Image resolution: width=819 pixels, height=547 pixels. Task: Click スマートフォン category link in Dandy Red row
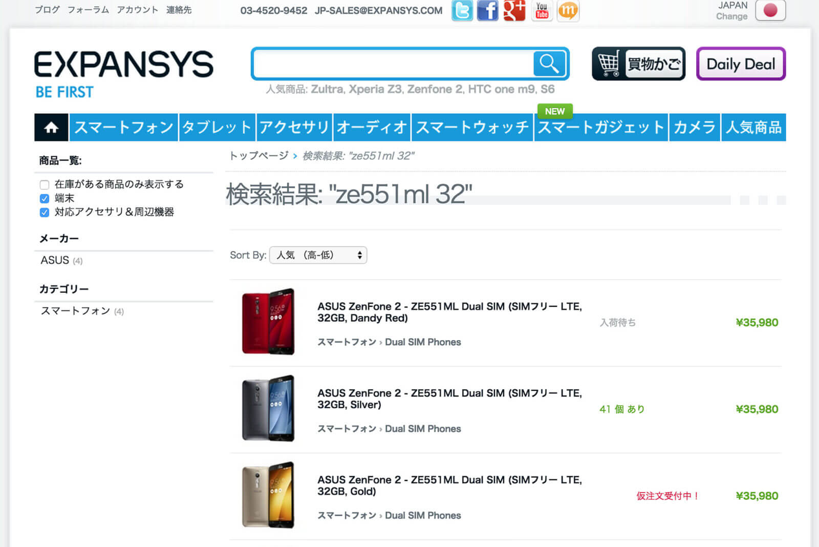click(347, 342)
